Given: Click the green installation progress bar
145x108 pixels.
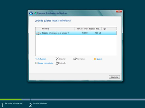Looking at the screenshot, I should [11, 99].
